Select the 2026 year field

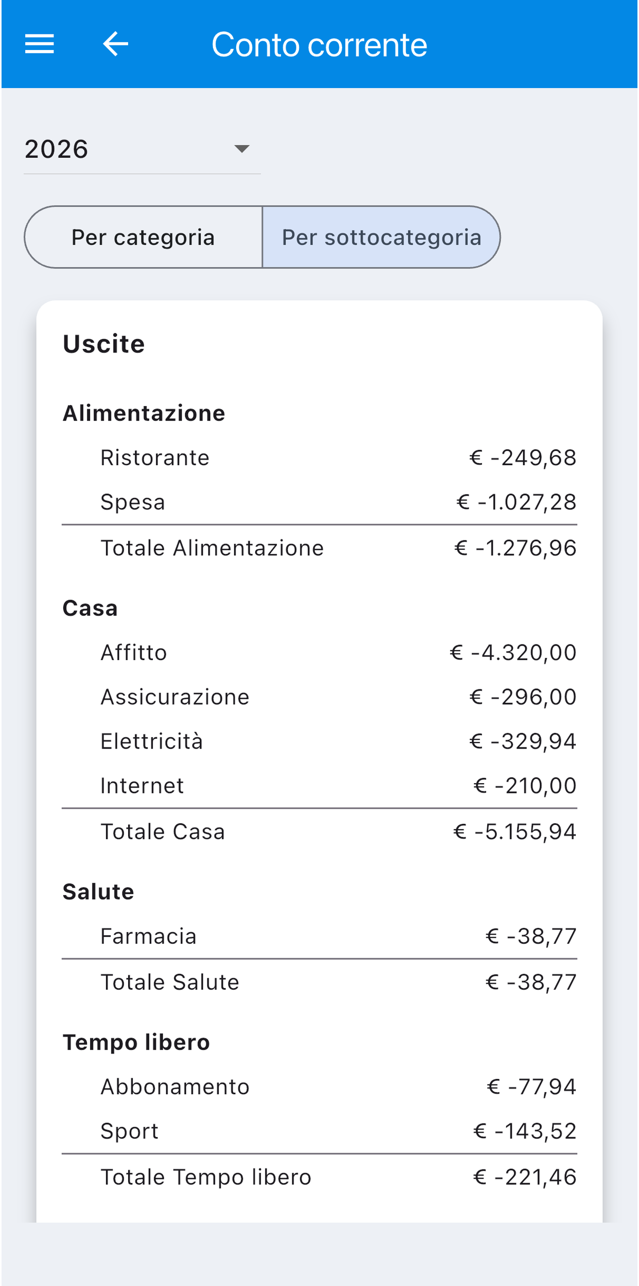coord(143,149)
